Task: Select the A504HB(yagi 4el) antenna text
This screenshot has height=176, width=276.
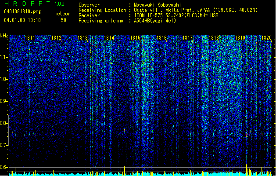Action: click(155, 21)
